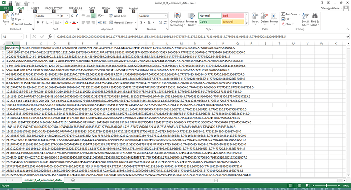Expand the General number format dropdown

(166, 16)
